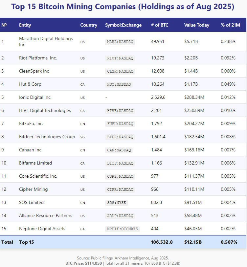Screen dimensions: 247x267
Task: Click the MARA:NASDAQ ticker badge
Action: pyautogui.click(x=120, y=42)
